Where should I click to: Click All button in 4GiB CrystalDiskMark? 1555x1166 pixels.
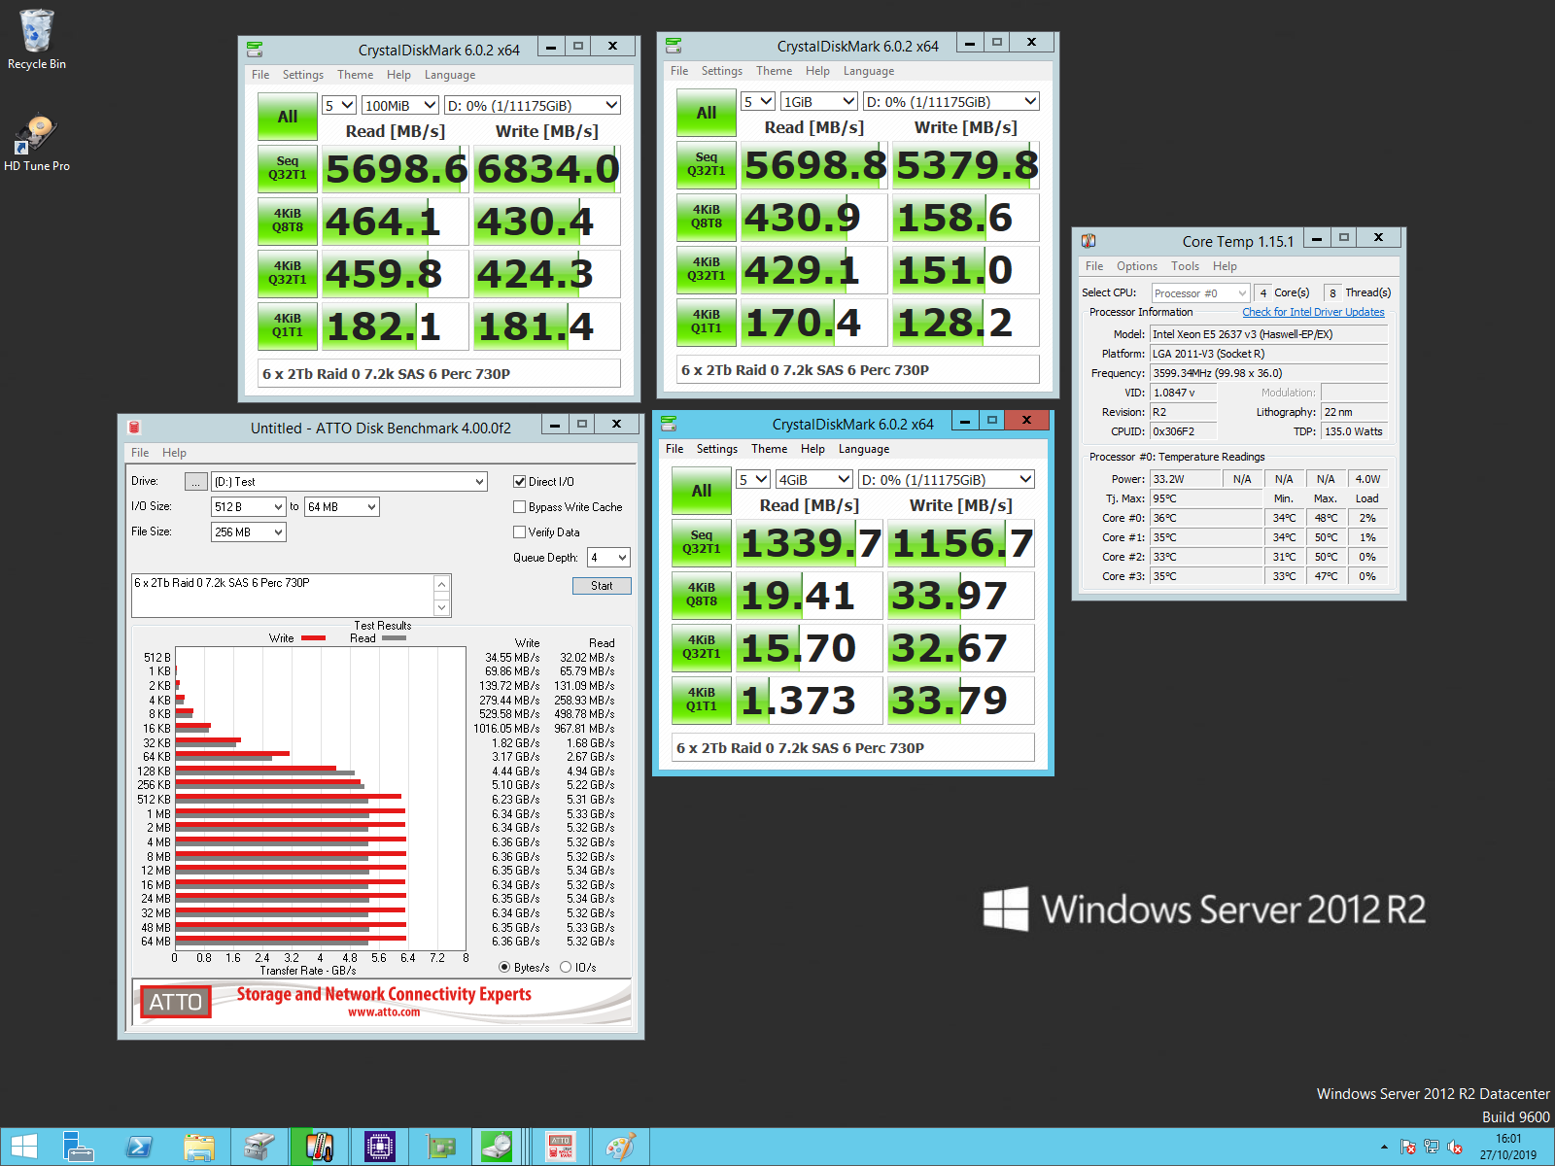click(702, 491)
